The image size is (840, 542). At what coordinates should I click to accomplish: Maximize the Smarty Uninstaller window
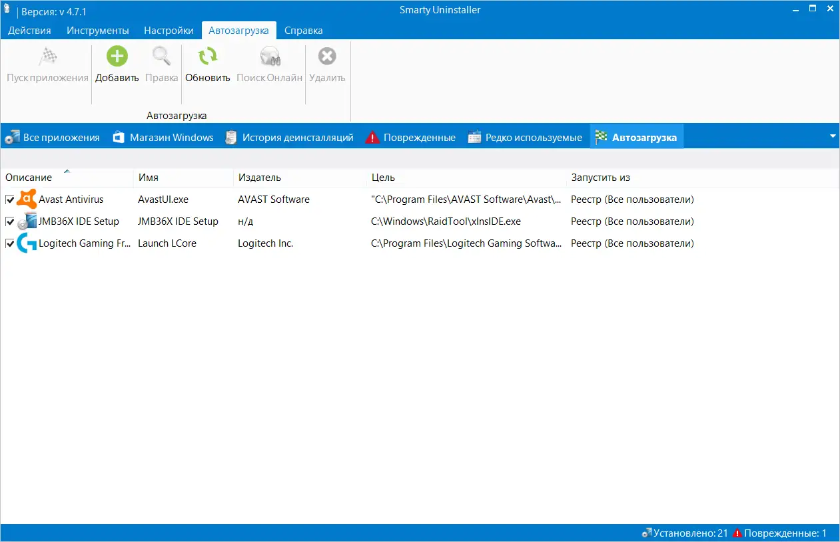813,9
